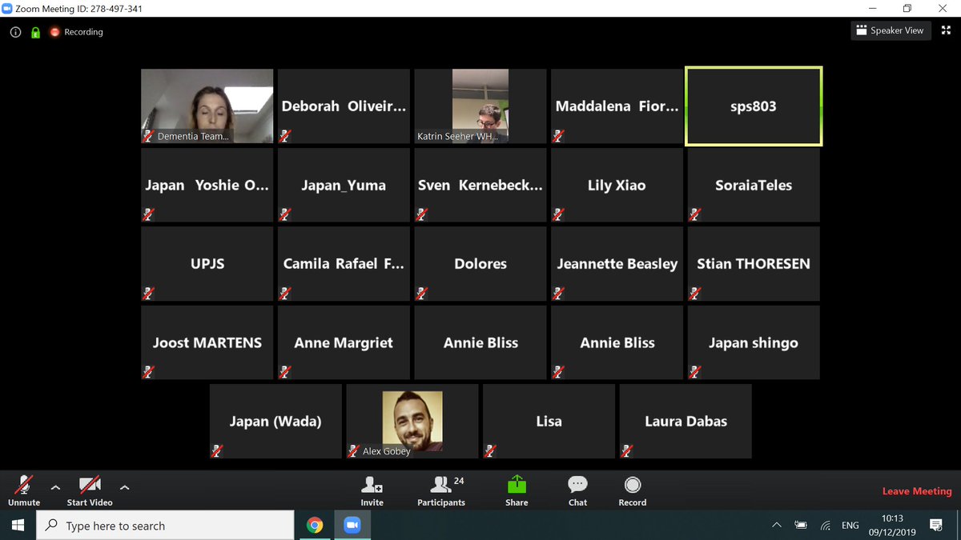Select the highlighted sps803 participant tile

click(x=754, y=106)
